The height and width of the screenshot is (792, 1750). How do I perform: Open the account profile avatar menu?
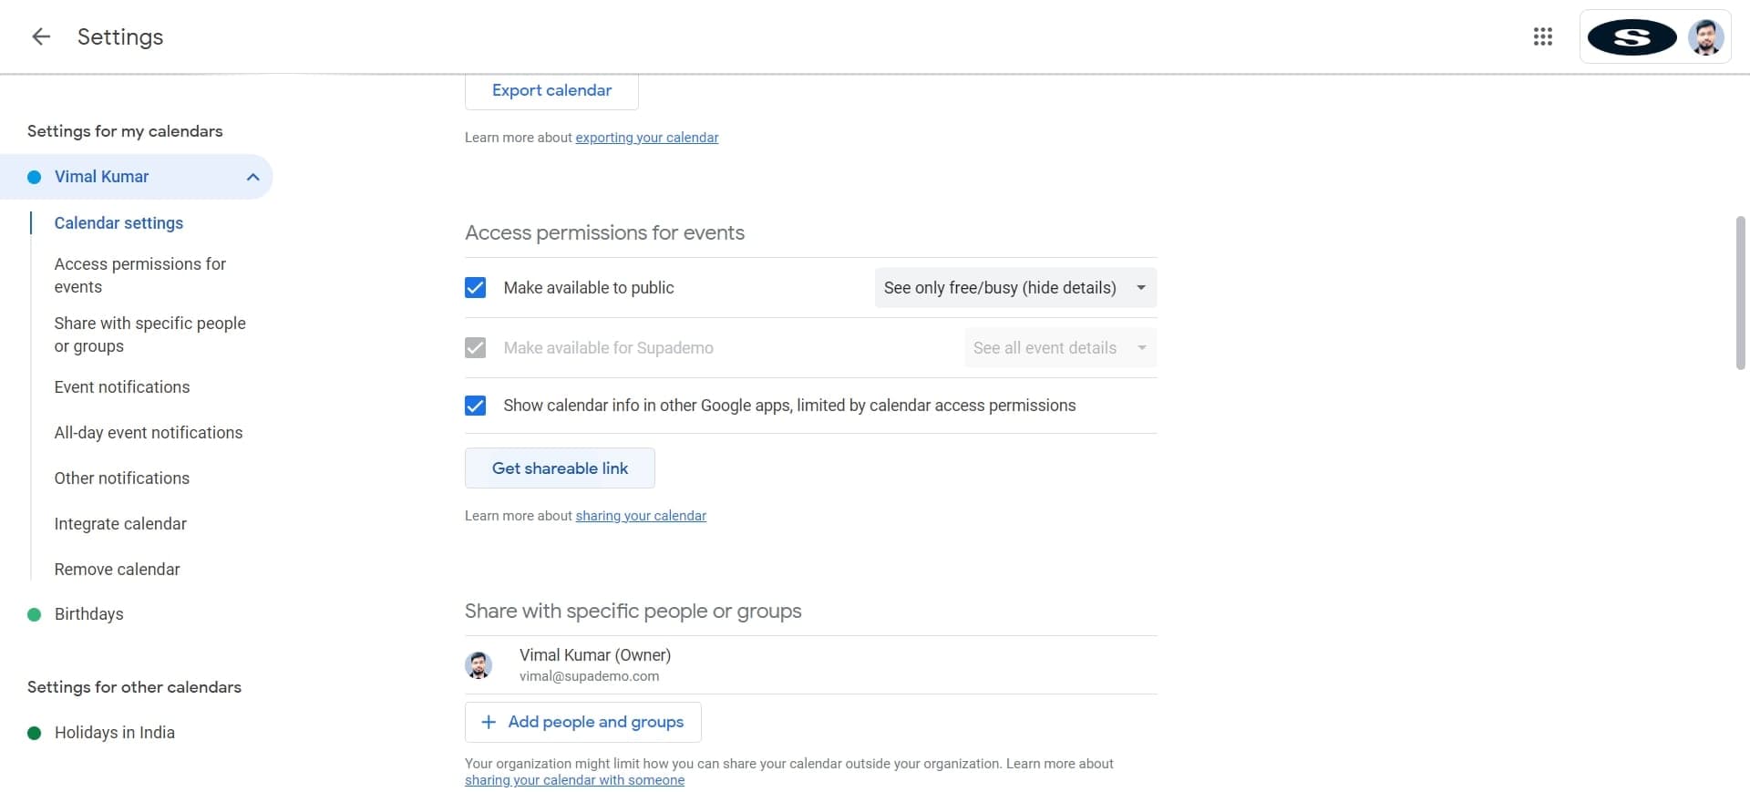[x=1704, y=37]
